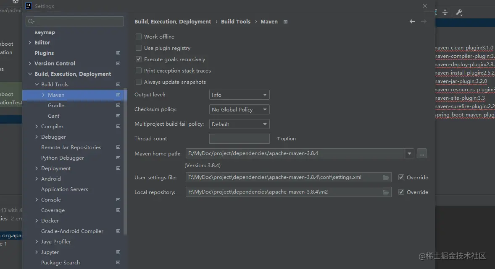Viewport: 495px width, 269px height.
Task: Select Gradle under Build Tools
Action: click(56, 106)
